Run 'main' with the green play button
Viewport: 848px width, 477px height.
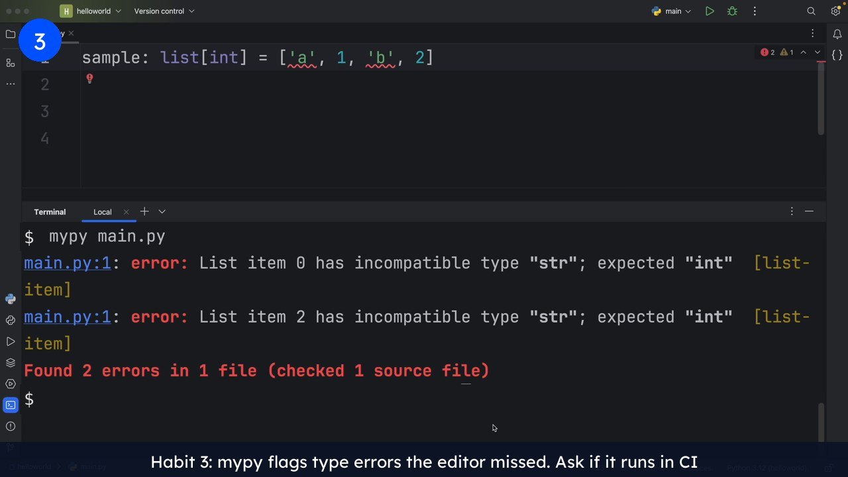(710, 11)
